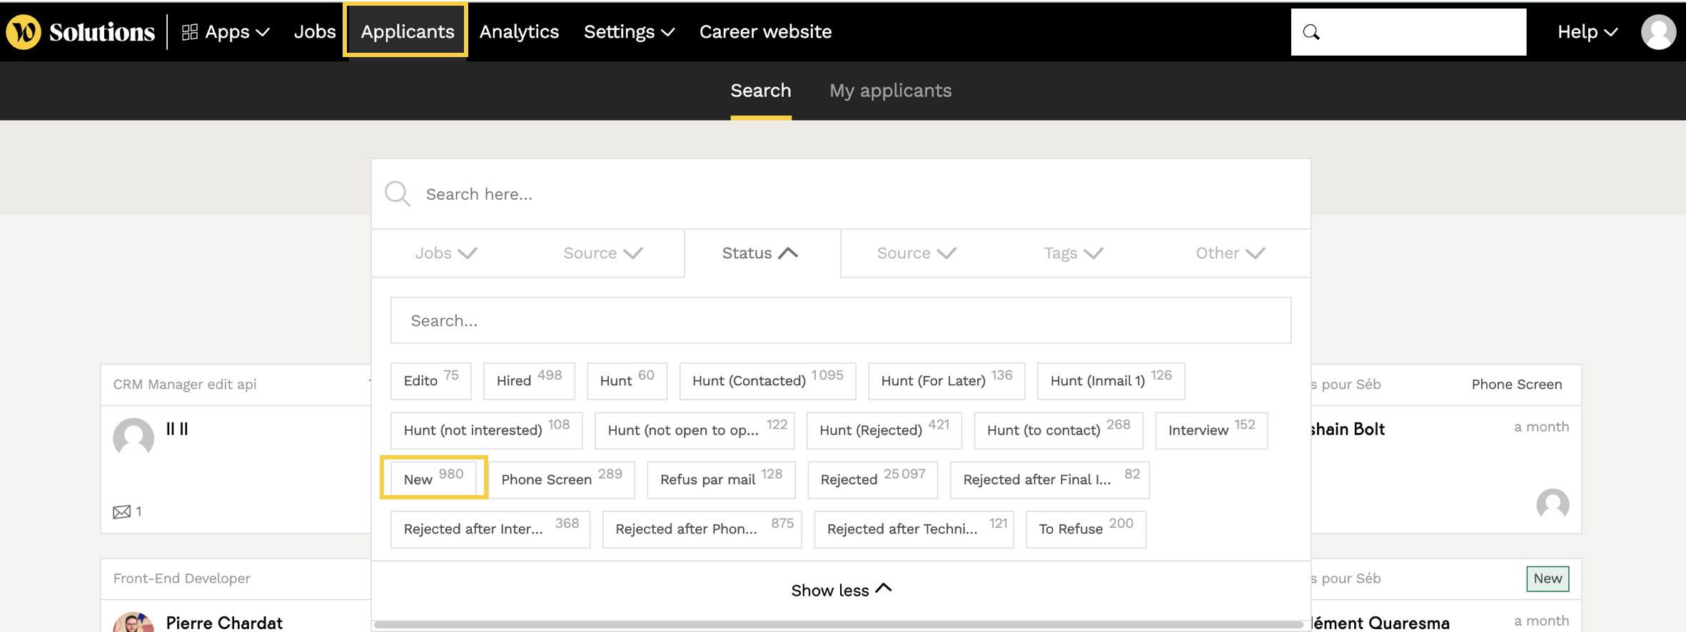Open the Apps grid menu

pos(226,32)
